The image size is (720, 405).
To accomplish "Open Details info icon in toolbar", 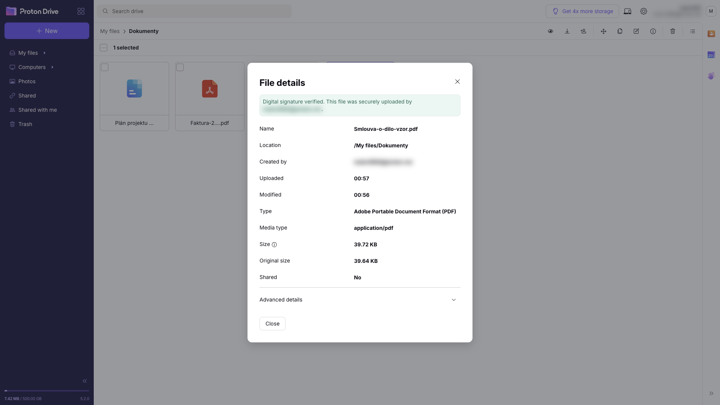I will coord(653,31).
